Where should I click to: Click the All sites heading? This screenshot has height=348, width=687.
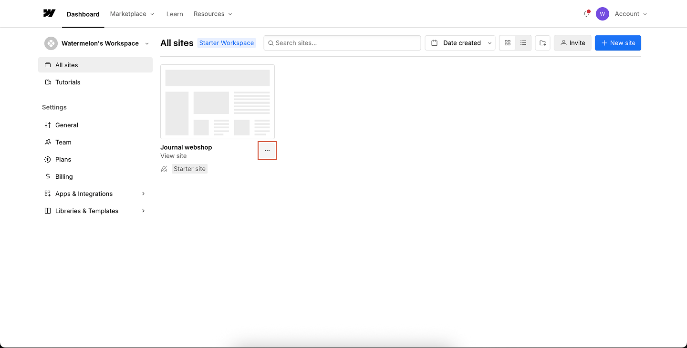(177, 43)
